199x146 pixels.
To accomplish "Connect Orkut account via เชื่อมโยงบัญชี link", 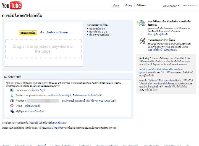I will [33, 106].
